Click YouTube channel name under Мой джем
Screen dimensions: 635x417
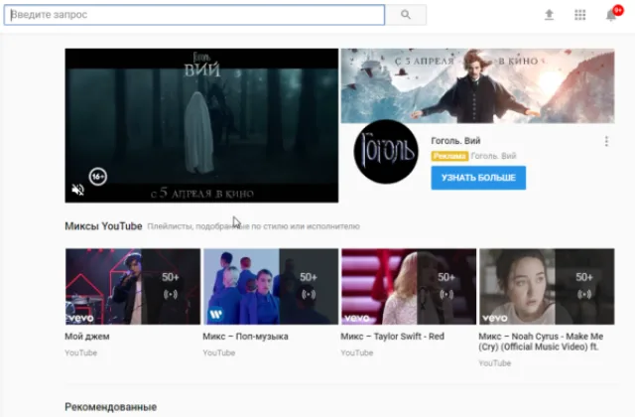tap(81, 353)
